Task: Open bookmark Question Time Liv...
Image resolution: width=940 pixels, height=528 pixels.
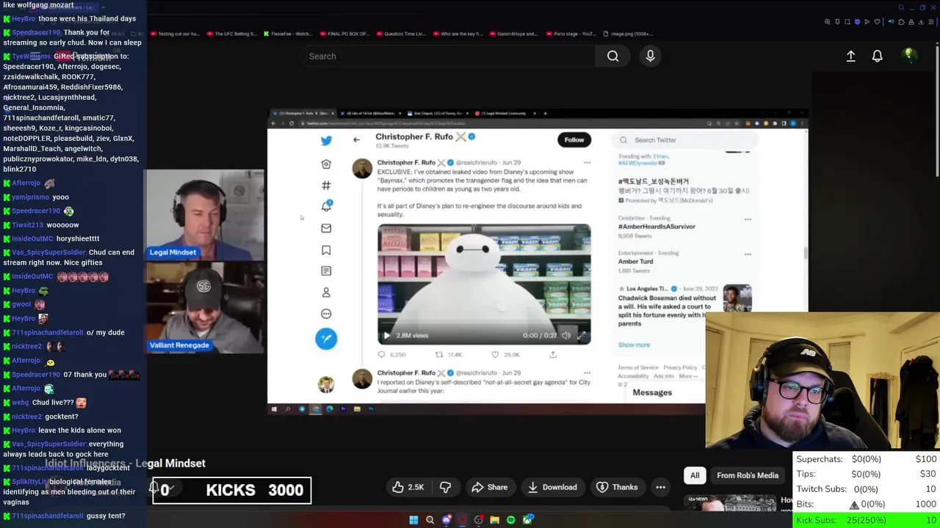Action: 400,34
